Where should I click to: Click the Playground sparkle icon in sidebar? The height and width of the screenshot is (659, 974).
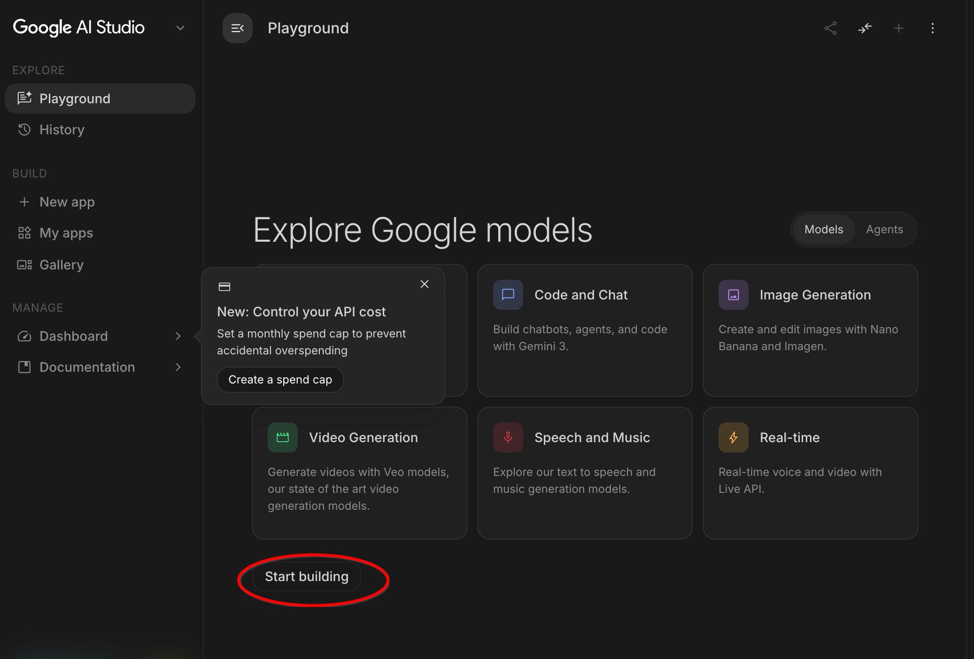tap(24, 98)
